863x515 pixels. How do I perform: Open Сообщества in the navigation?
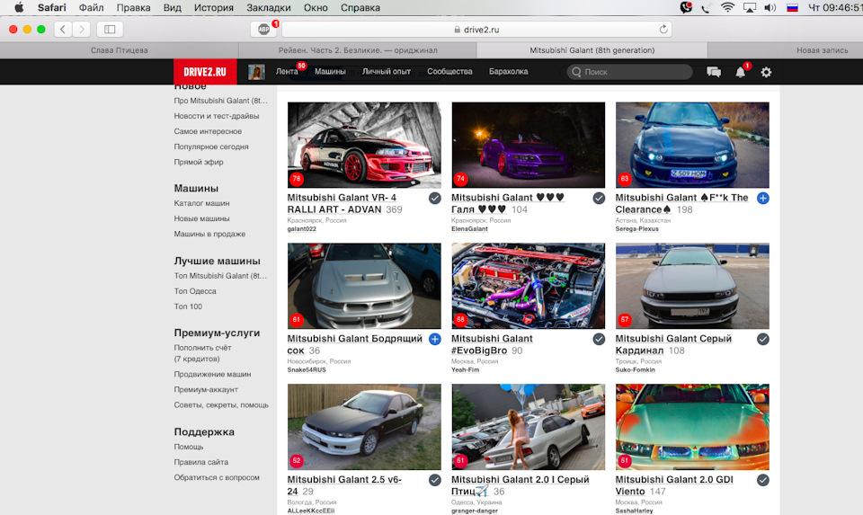coord(449,72)
